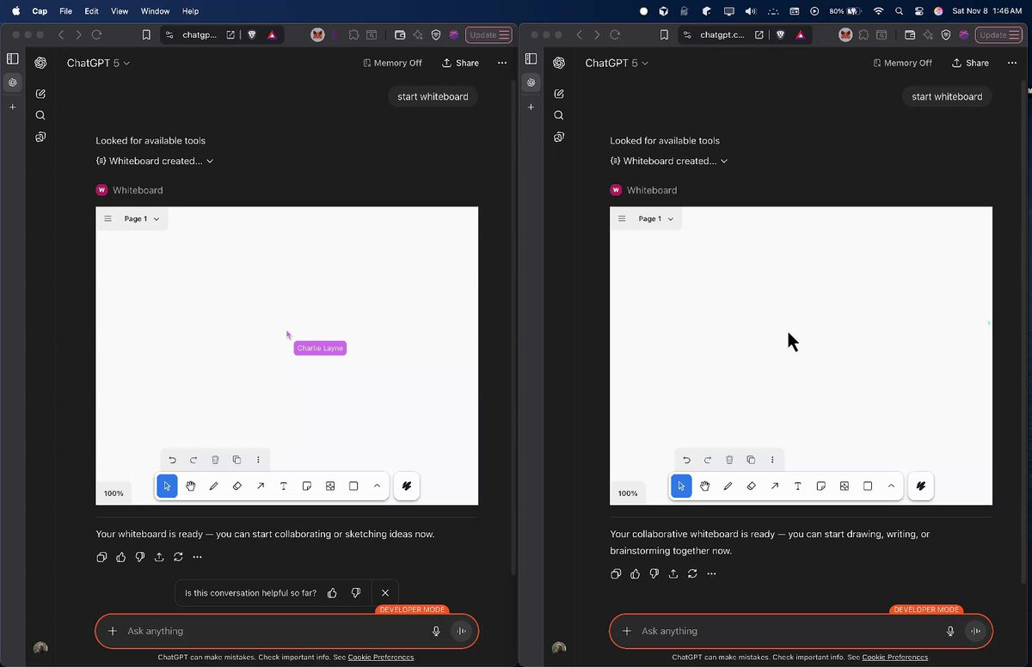Open the Edit menu in menu bar
Screen dimensions: 1032x667
[x=91, y=11]
